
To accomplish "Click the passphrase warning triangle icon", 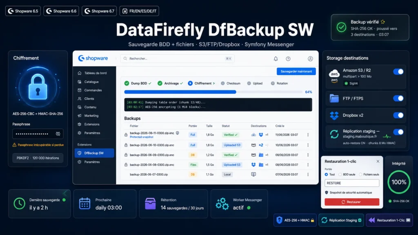I will tap(14, 145).
